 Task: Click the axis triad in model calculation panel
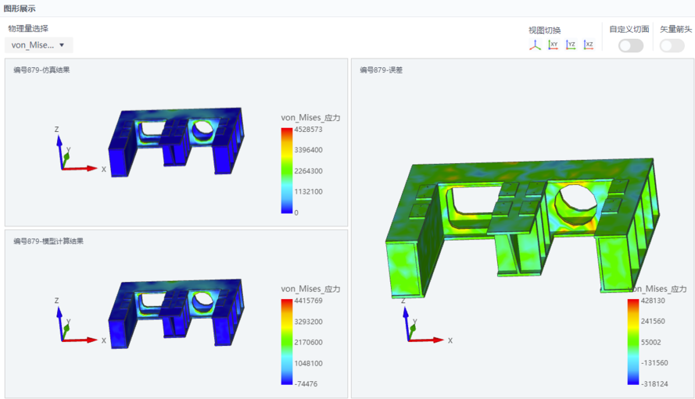coord(80,322)
